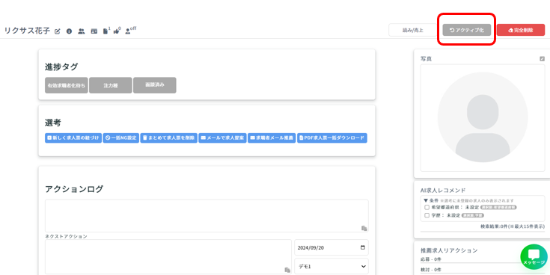Screen dimensions: 550x275
Task: Click the 検討 - 0件 line
Action: [431, 270]
